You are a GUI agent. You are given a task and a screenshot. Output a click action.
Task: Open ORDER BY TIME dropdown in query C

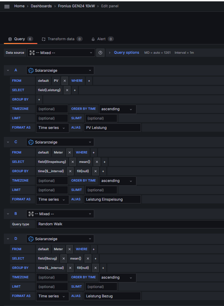point(117,181)
